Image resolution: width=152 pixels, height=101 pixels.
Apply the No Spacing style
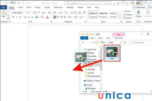pos(103,14)
